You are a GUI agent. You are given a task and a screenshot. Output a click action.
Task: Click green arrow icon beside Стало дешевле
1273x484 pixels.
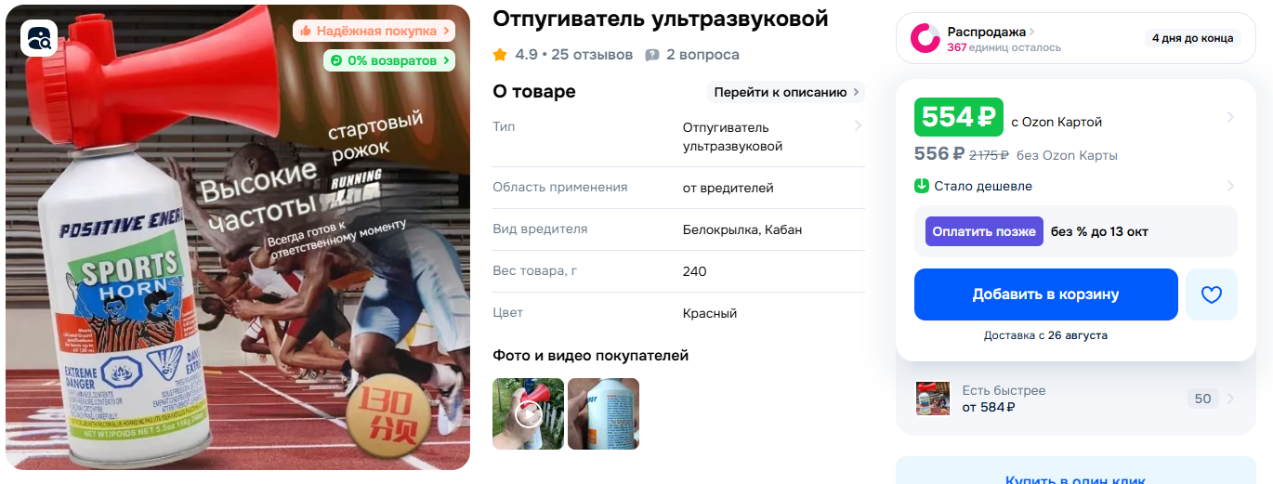(922, 186)
